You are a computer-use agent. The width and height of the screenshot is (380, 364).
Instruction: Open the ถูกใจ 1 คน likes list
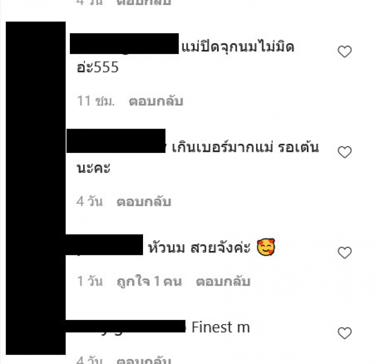tap(149, 281)
